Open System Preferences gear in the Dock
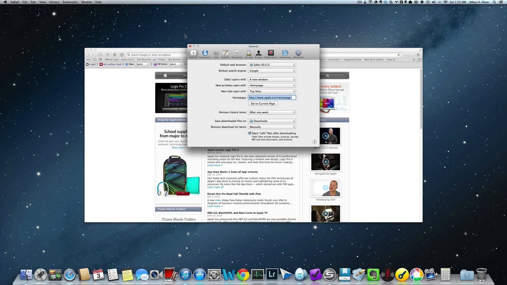The width and height of the screenshot is (507, 285). [x=214, y=274]
